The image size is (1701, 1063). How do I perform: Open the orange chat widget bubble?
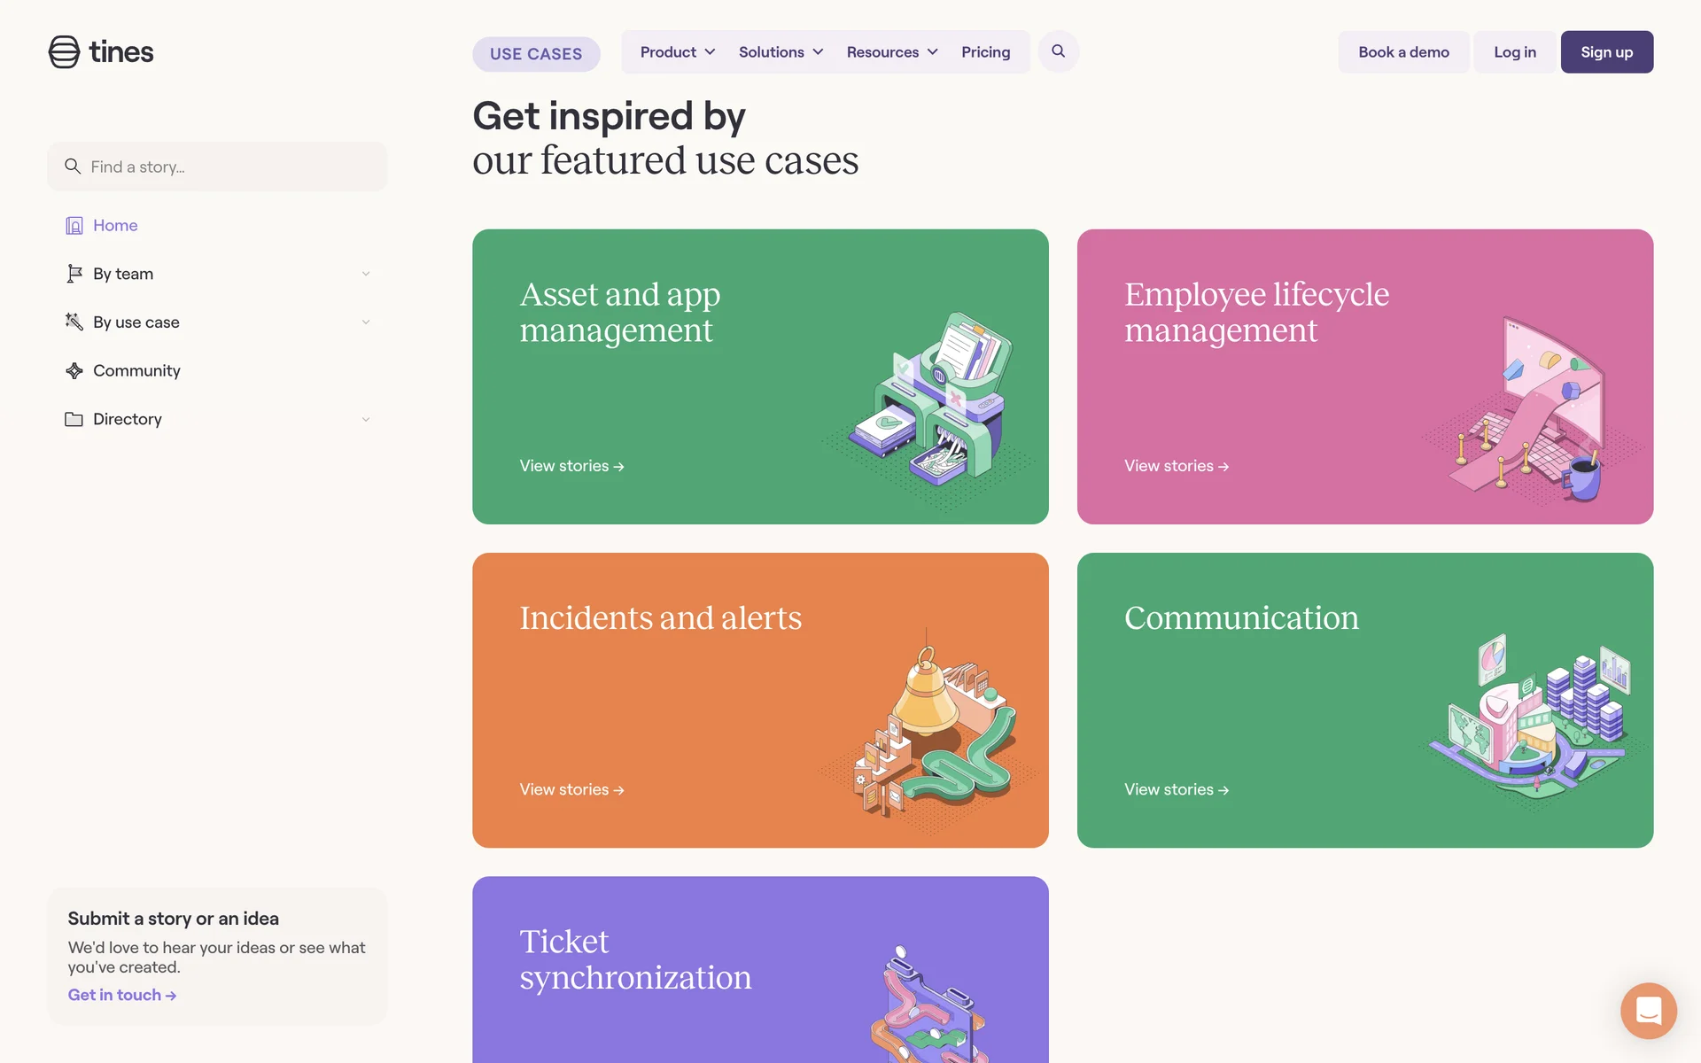click(x=1648, y=1010)
